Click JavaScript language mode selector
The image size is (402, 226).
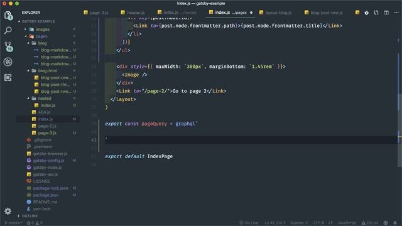[x=347, y=223]
